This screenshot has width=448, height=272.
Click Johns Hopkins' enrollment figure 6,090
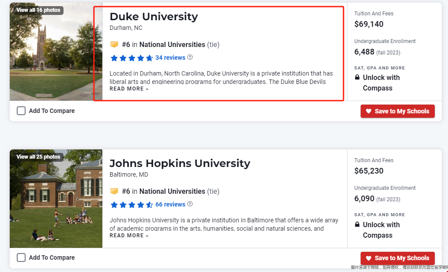point(364,199)
